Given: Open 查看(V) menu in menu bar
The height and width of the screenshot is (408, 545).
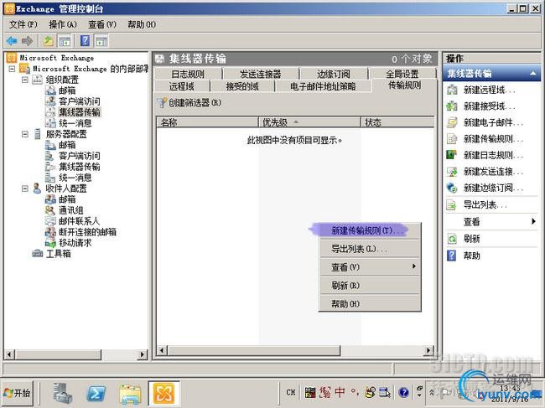Looking at the screenshot, I should pos(102,24).
